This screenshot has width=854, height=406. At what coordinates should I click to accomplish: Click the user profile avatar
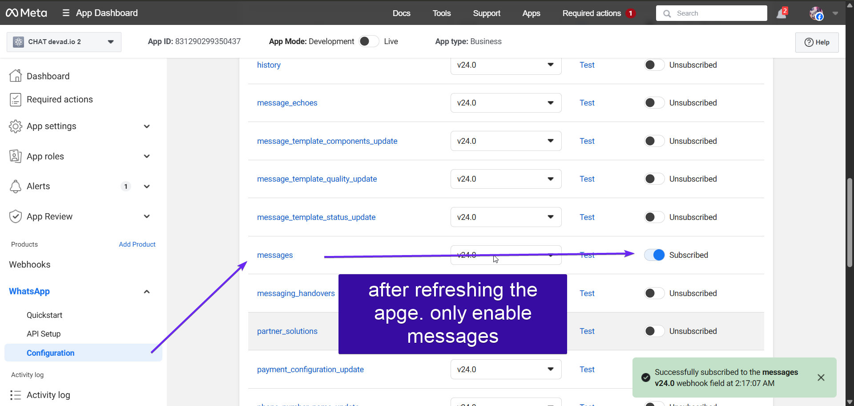click(816, 13)
